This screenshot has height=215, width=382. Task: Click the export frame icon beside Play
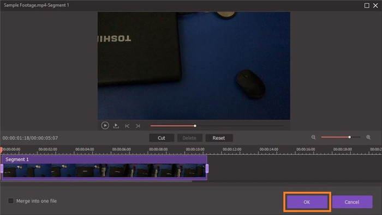(x=116, y=126)
